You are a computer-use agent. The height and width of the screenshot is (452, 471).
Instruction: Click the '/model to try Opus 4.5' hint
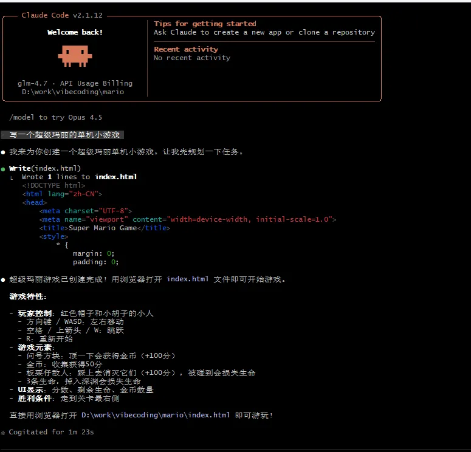pos(55,117)
